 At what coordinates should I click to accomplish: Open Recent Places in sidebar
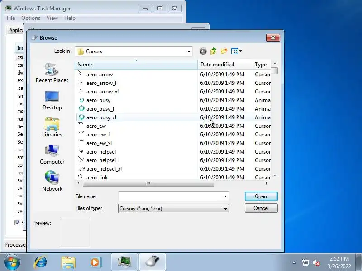pos(52,73)
